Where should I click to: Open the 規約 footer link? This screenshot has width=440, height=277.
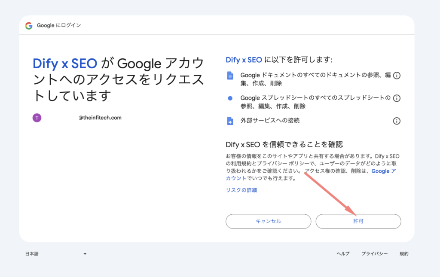click(x=404, y=254)
